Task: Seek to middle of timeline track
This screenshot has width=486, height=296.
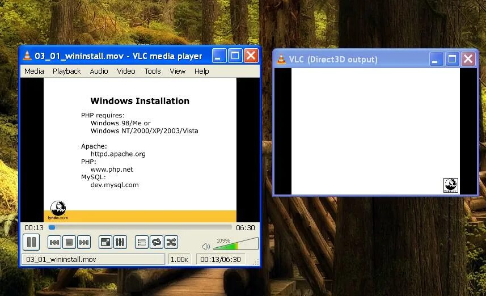Action: click(140, 227)
